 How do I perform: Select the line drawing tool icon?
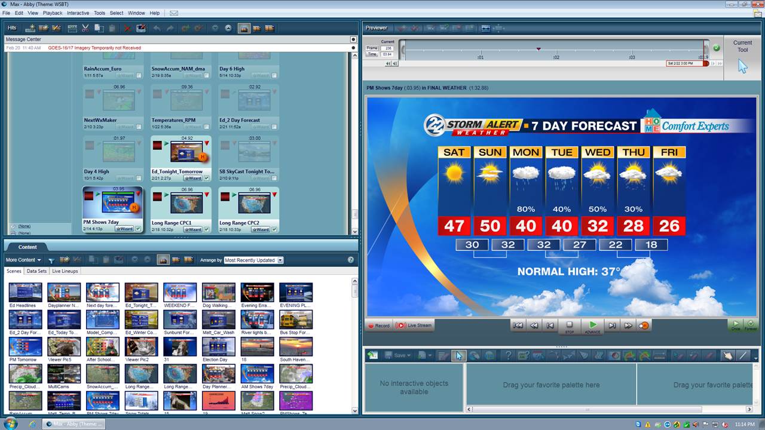[x=743, y=355]
